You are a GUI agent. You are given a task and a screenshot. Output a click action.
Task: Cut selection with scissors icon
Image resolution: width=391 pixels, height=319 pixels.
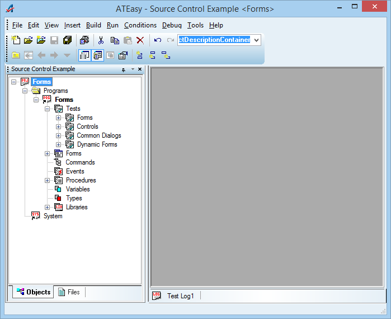[101, 40]
